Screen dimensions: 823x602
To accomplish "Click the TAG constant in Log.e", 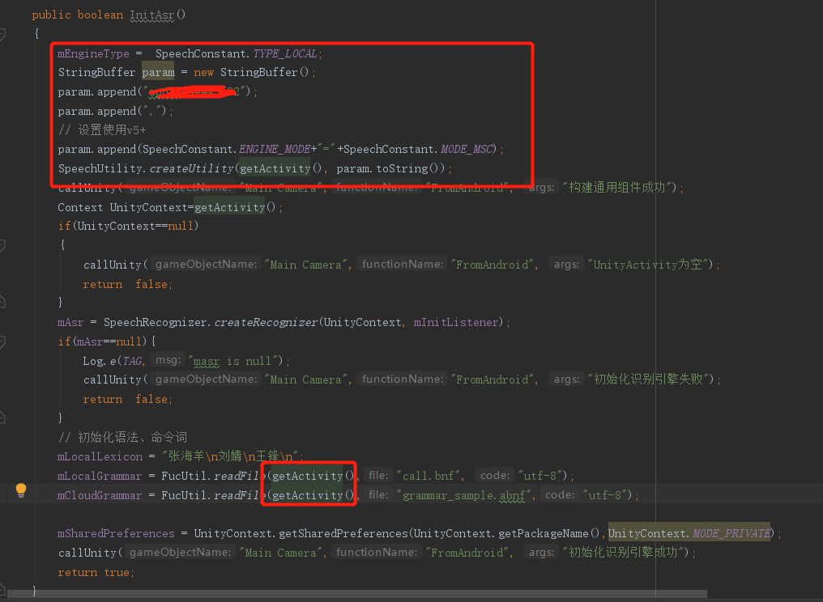I will 132,361.
